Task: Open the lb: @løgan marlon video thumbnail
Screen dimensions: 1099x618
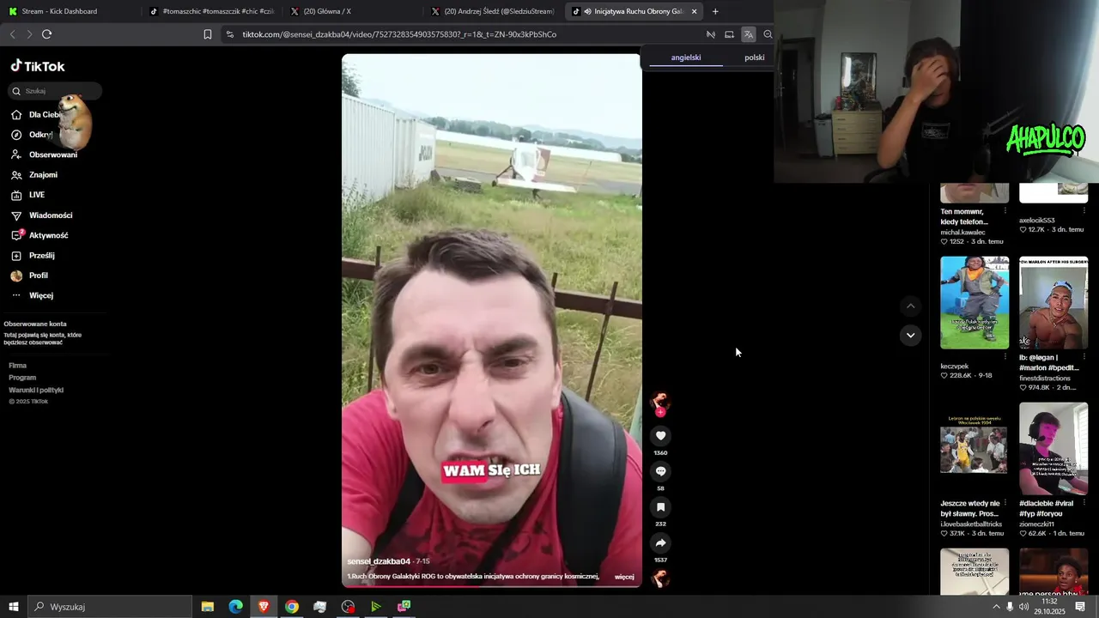Action: click(x=1053, y=302)
